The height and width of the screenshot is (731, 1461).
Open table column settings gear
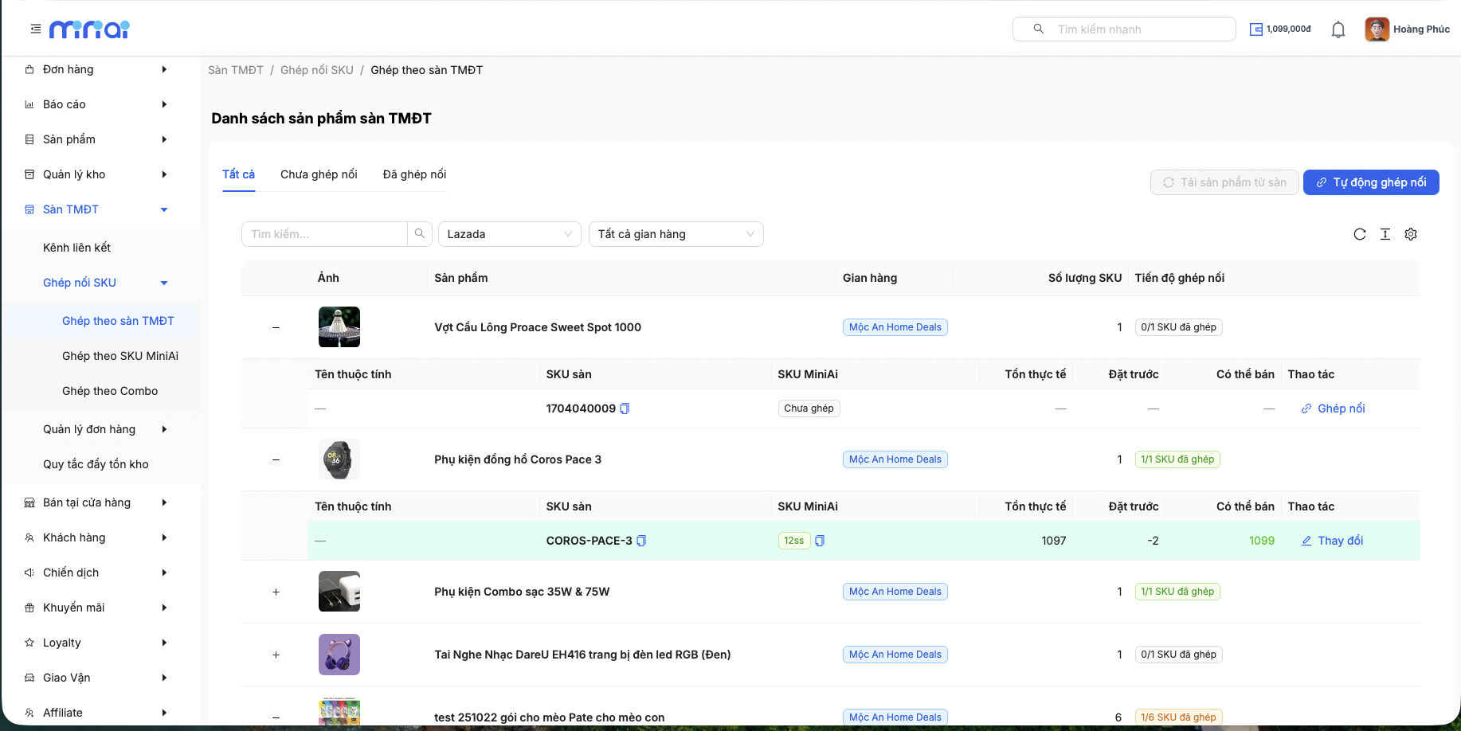(x=1411, y=234)
